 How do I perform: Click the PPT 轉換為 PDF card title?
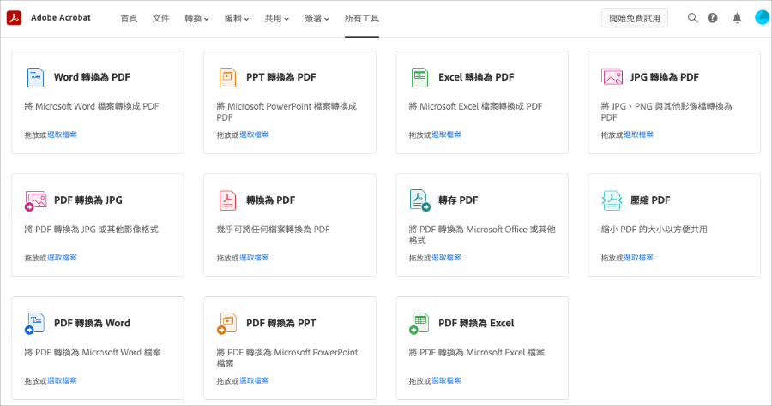point(281,77)
